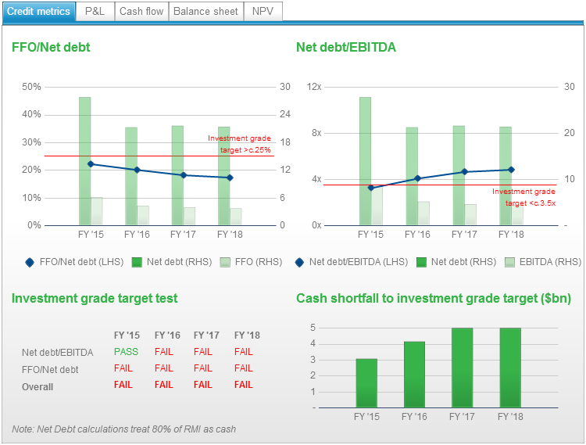Click the Net debt/EBITDA row label in test table
The height and width of the screenshot is (445, 586).
57,353
